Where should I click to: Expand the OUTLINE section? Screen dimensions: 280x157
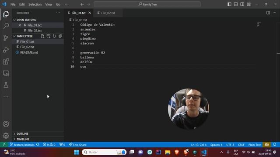tap(38, 134)
